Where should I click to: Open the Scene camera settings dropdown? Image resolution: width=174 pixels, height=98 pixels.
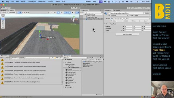click(x=73, y=13)
